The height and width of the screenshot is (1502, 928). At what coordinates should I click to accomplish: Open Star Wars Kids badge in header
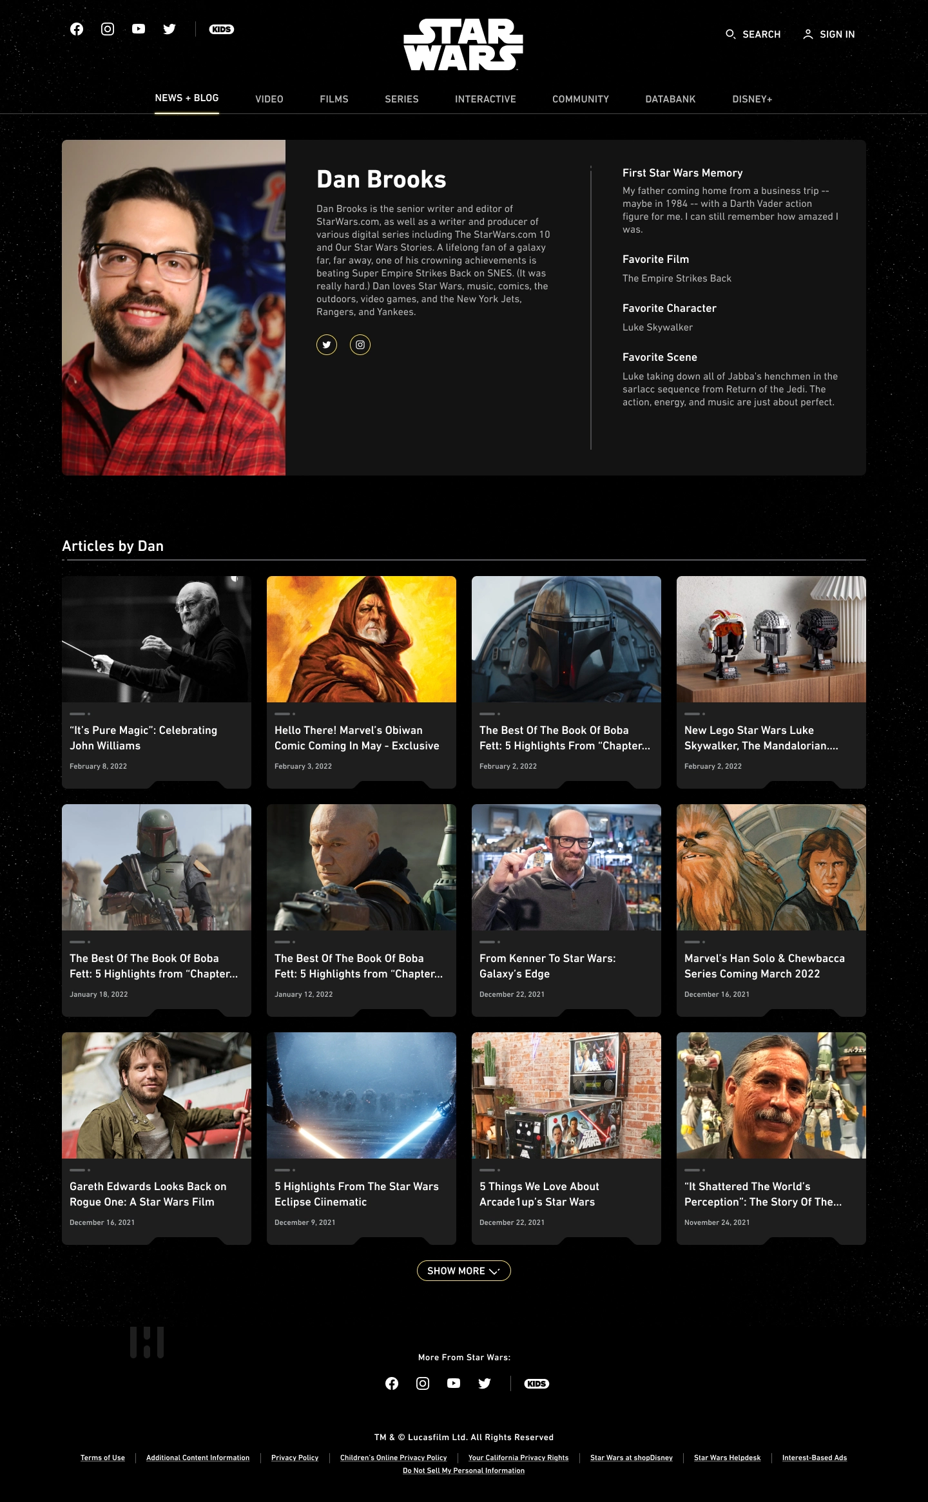click(222, 29)
